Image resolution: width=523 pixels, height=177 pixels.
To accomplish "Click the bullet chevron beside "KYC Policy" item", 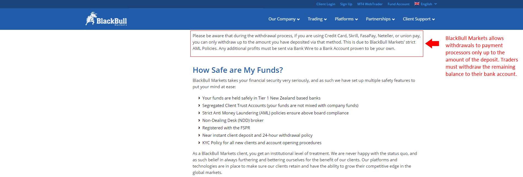I will coord(199,143).
